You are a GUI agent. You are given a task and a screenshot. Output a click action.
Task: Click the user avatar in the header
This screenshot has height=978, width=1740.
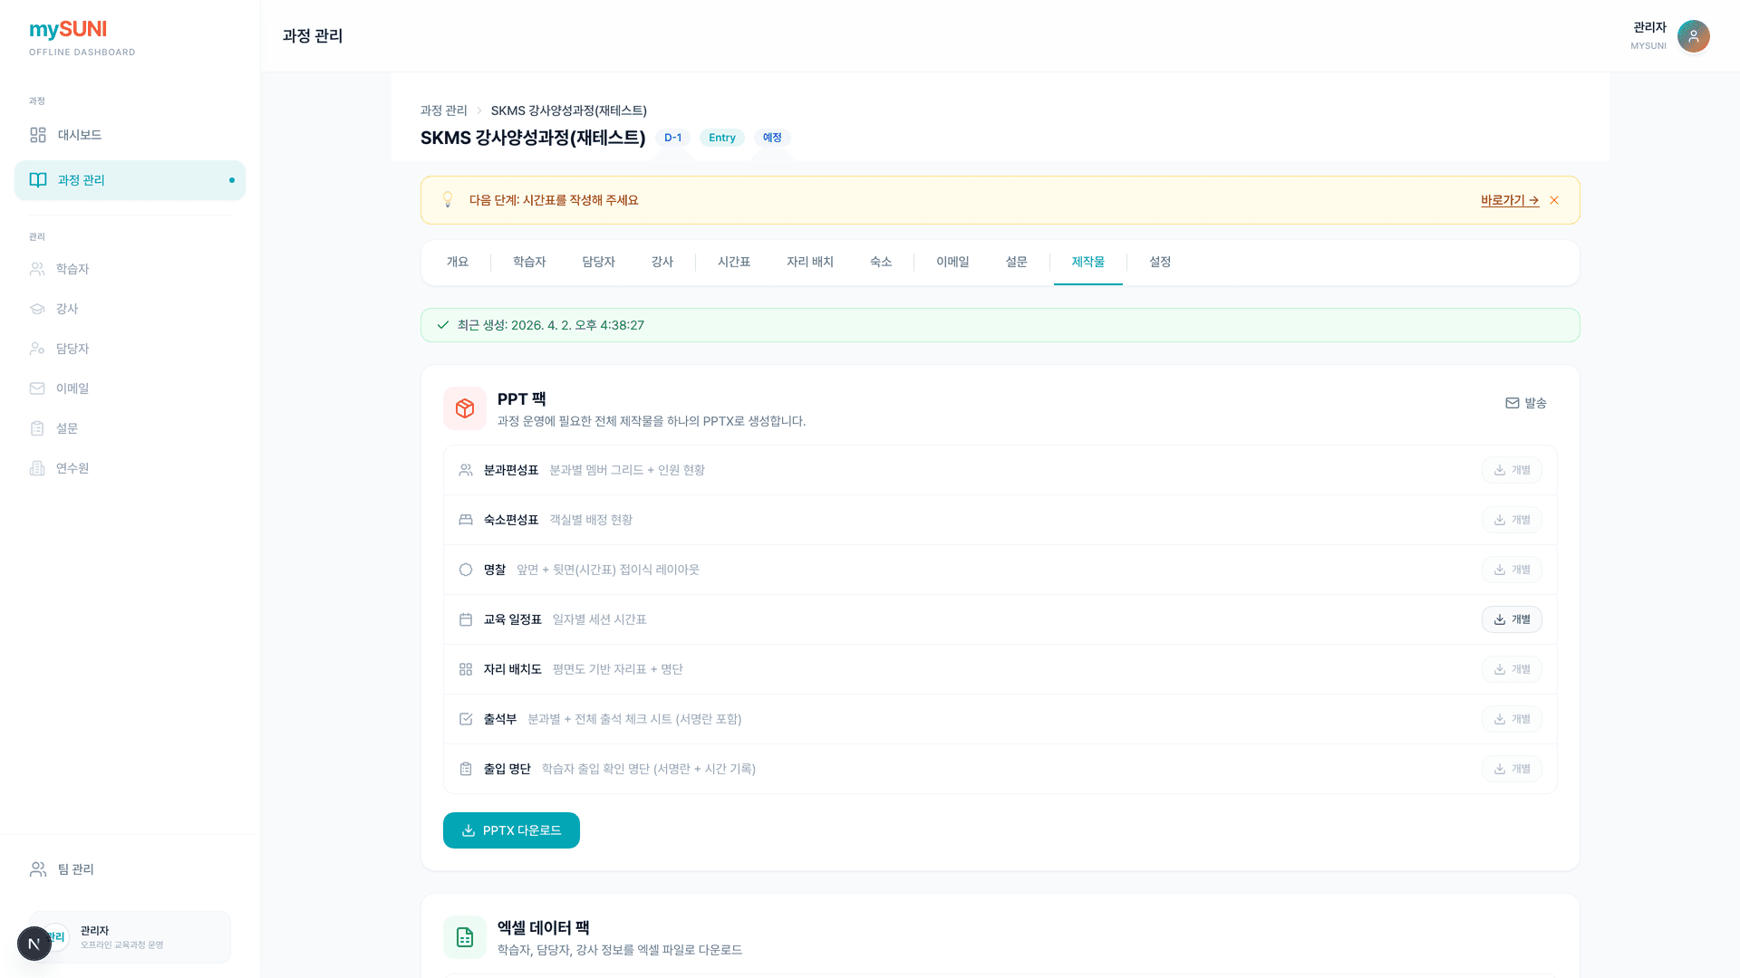pyautogui.click(x=1693, y=36)
